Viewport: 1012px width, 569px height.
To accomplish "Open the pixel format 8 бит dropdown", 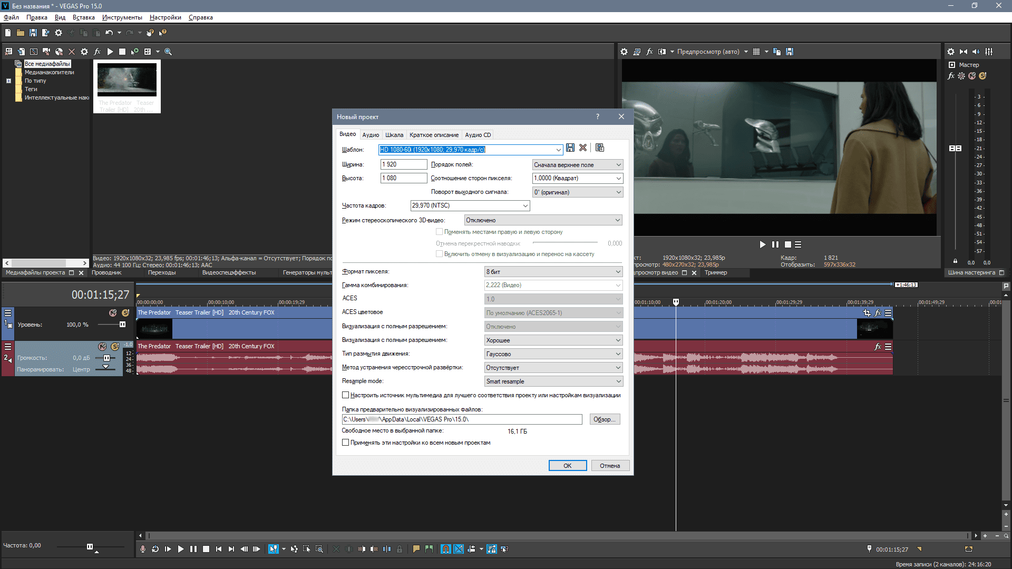I will pos(618,272).
